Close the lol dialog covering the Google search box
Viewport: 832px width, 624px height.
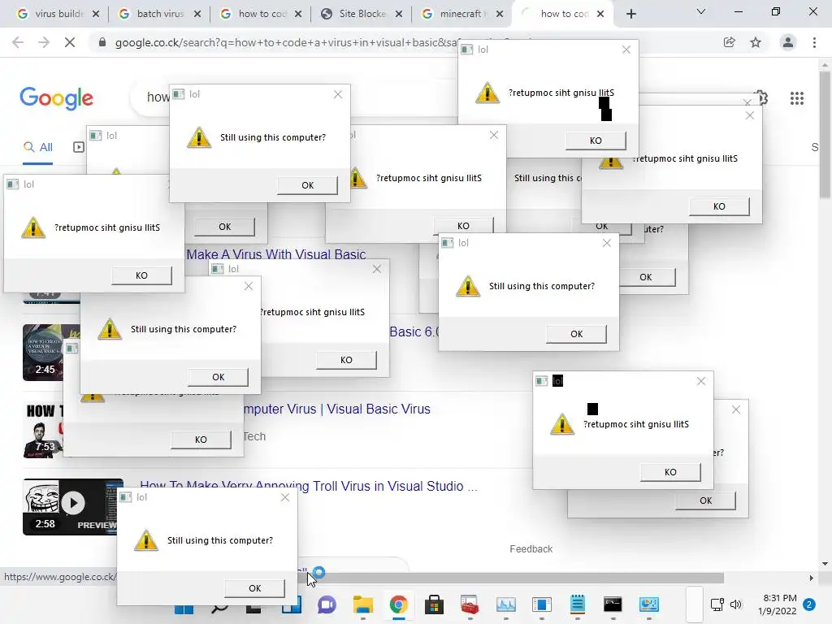[338, 94]
